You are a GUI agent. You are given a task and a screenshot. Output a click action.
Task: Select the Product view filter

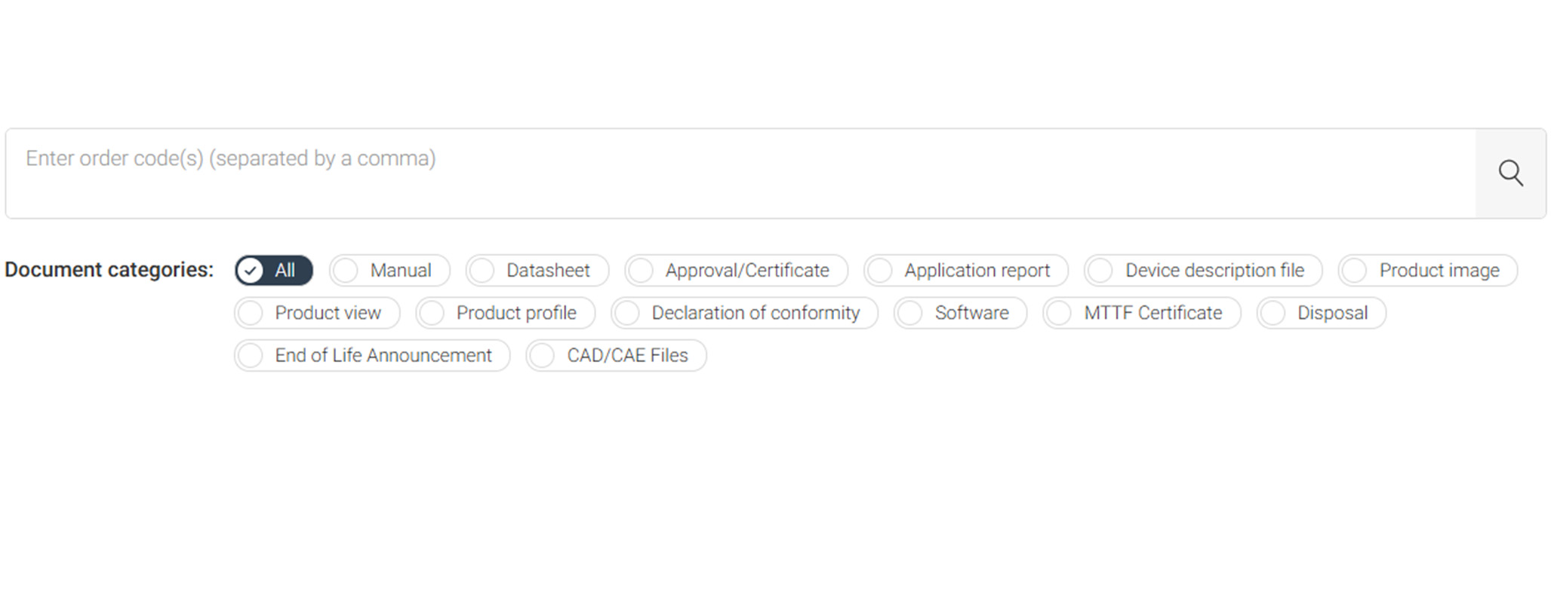[317, 313]
